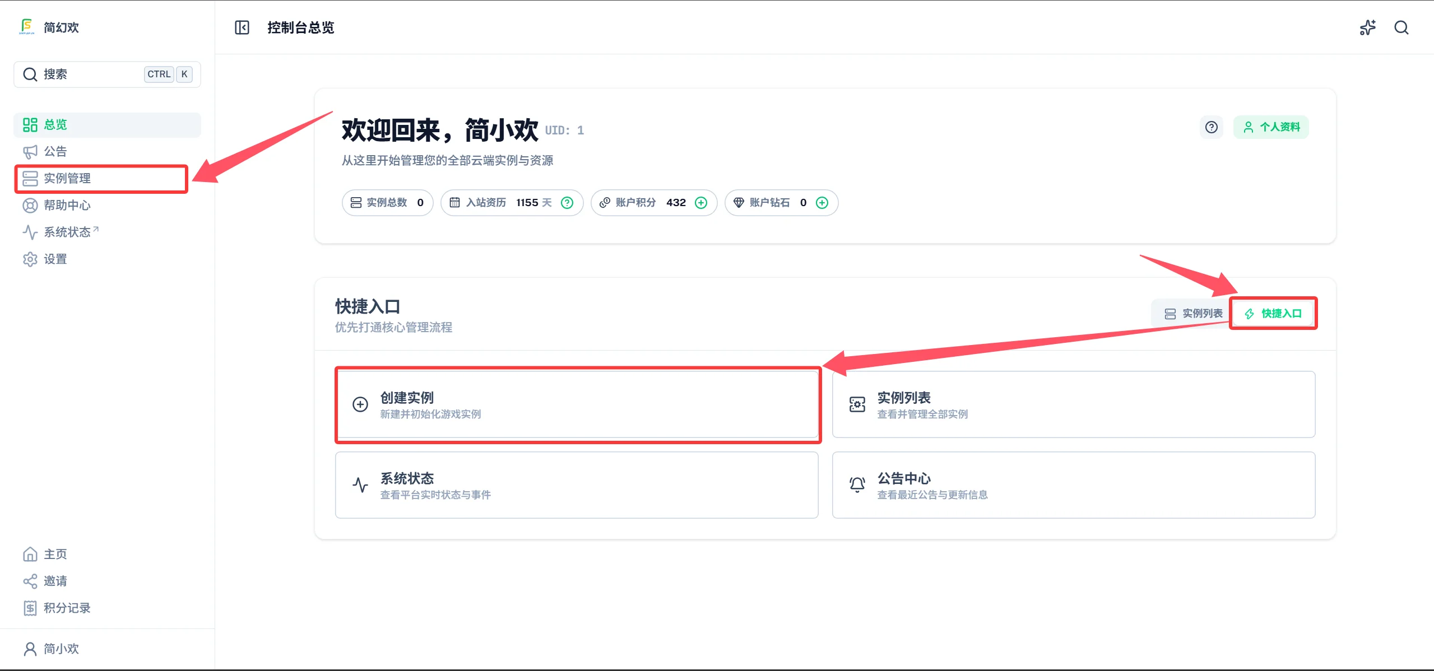Image resolution: width=1434 pixels, height=671 pixels.
Task: Add diamonds with plus icon in 账户钻石
Action: 822,203
